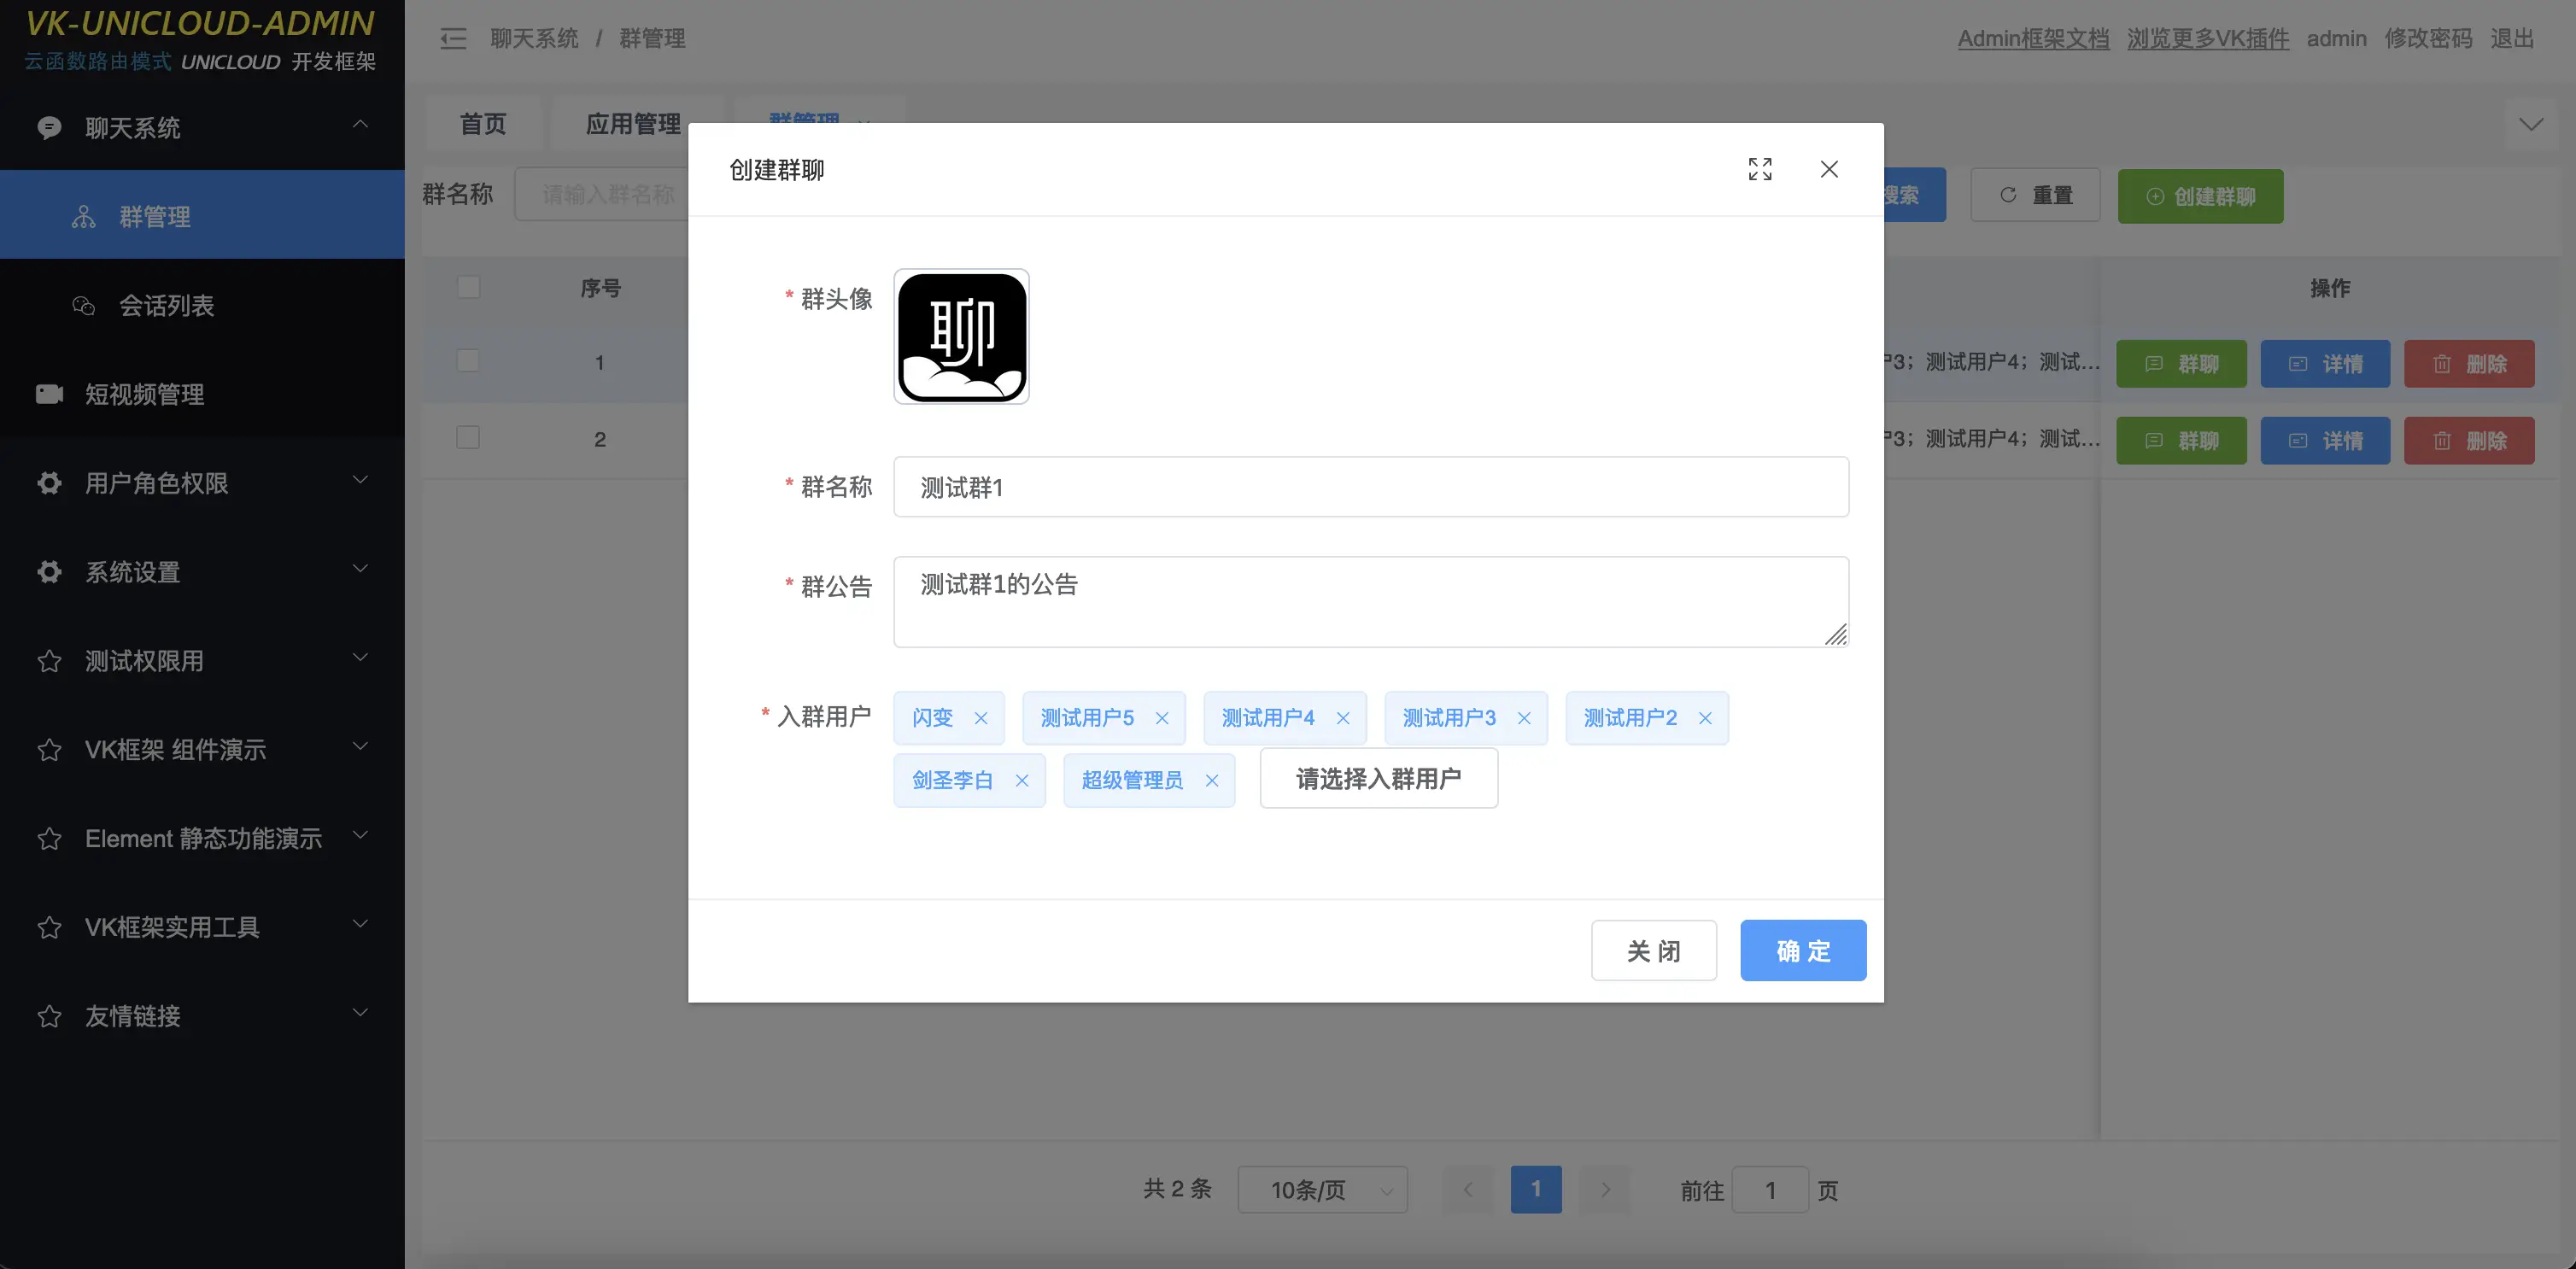Click the 群公告 textarea
Image resolution: width=2576 pixels, height=1269 pixels.
[x=1371, y=602]
